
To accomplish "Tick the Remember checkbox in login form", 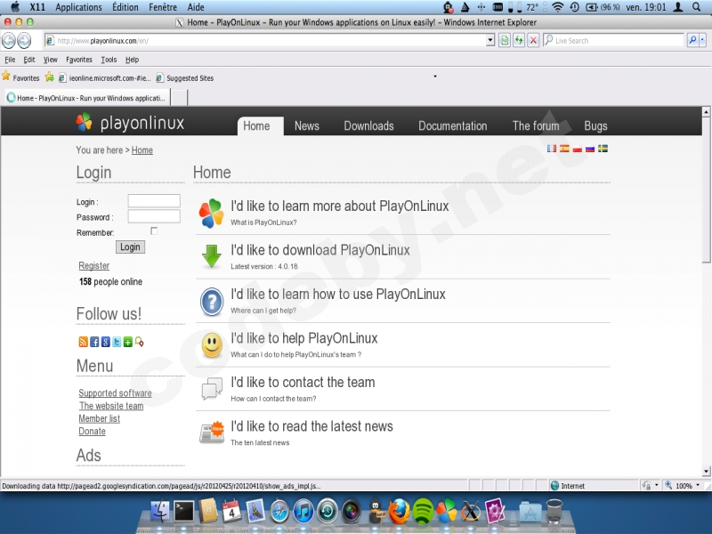I will tap(154, 231).
